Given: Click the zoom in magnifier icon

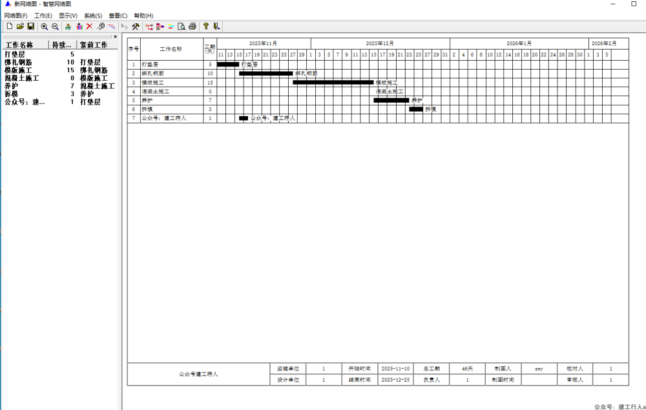Looking at the screenshot, I should [x=44, y=26].
